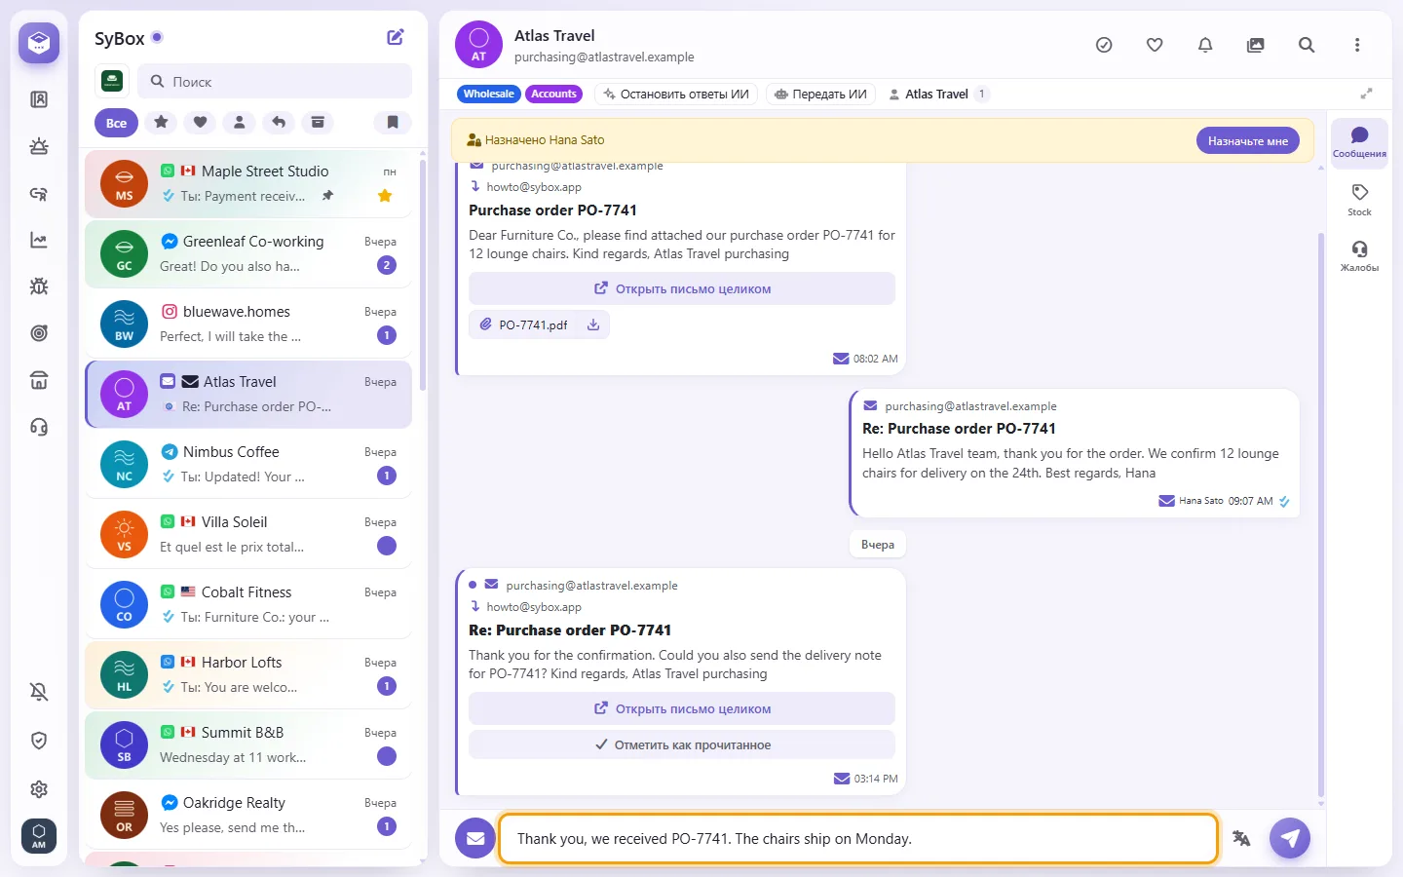
Task: Download the PO-7741.pdf attachment
Action: [x=593, y=324]
